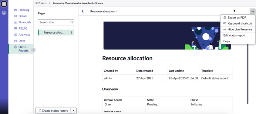Screen dimensions: 256x114
Task: Click the Export as PDF icon
Action: (225, 18)
